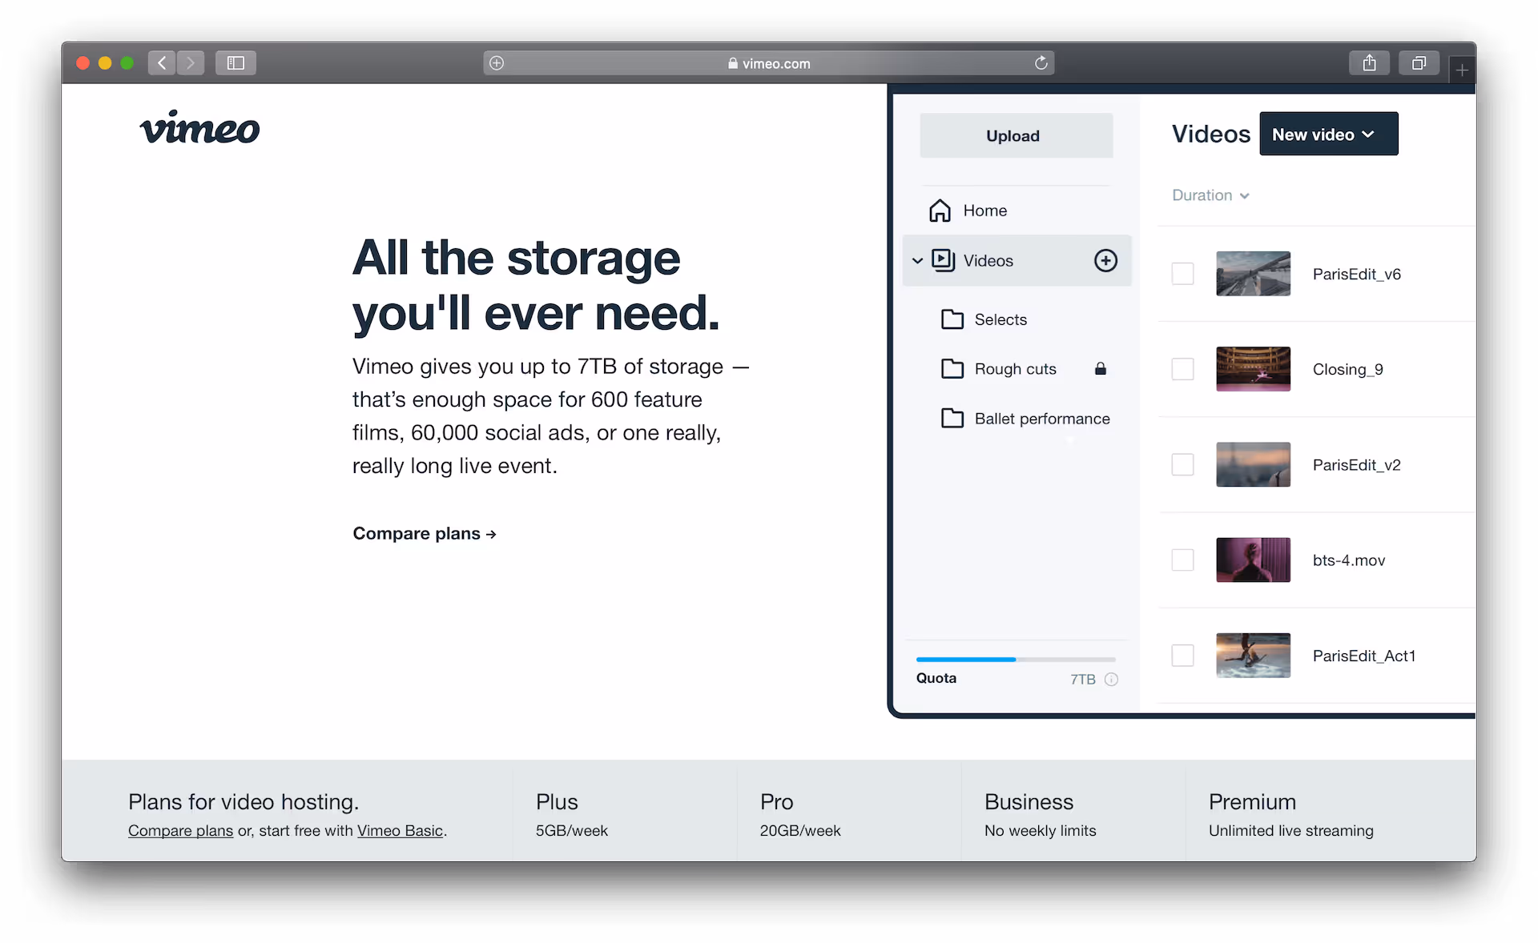This screenshot has width=1538, height=943.
Task: Click the ParisEdit_Act1 video title
Action: coord(1363,656)
